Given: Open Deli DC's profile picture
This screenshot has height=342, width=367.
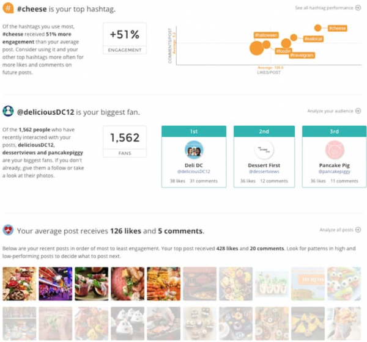Looking at the screenshot, I should click(x=194, y=150).
